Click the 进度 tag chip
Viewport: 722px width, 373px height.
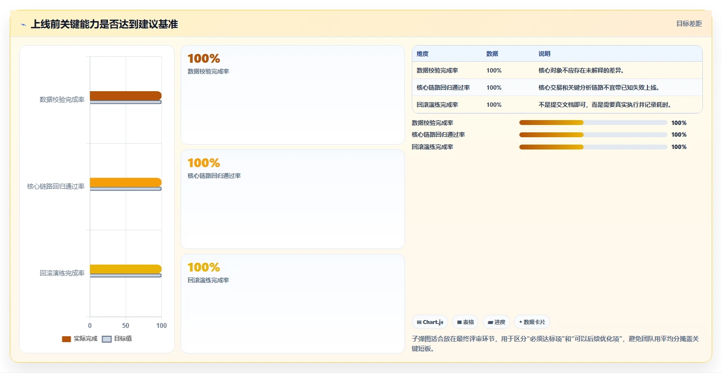coord(496,322)
